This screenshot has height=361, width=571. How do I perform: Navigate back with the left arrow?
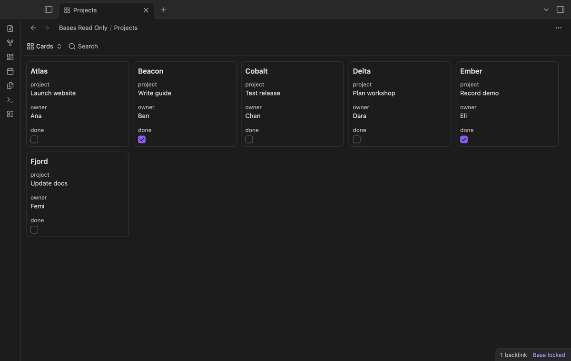pos(33,28)
